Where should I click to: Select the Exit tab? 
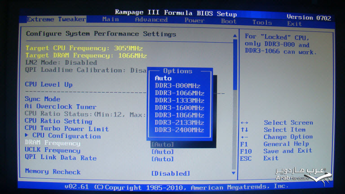294,23
